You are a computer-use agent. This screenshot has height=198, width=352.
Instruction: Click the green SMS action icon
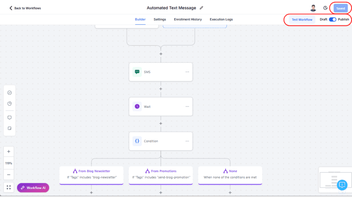tap(137, 72)
